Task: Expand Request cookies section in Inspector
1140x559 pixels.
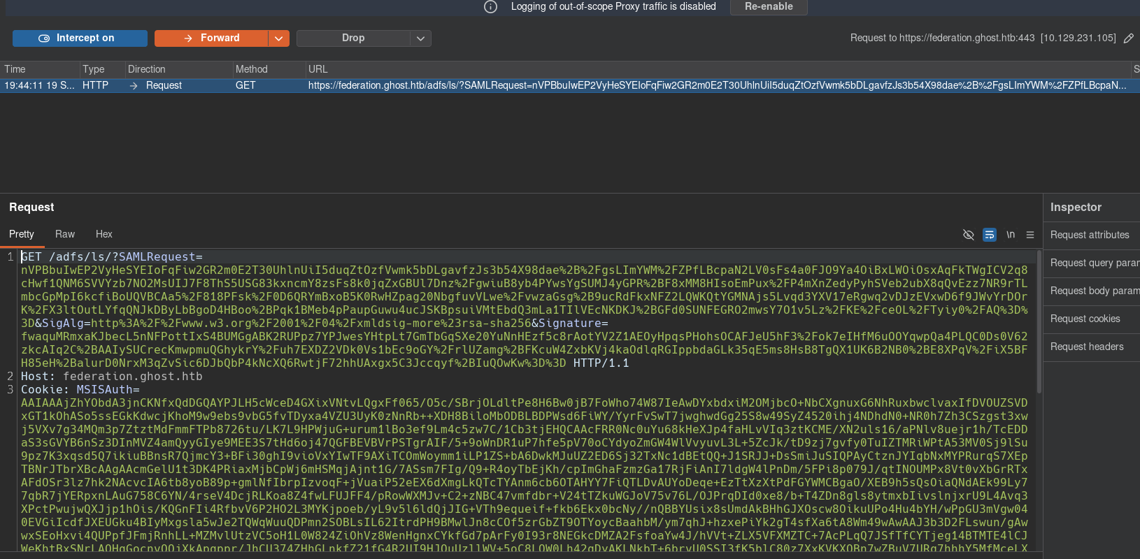Action: click(1091, 319)
